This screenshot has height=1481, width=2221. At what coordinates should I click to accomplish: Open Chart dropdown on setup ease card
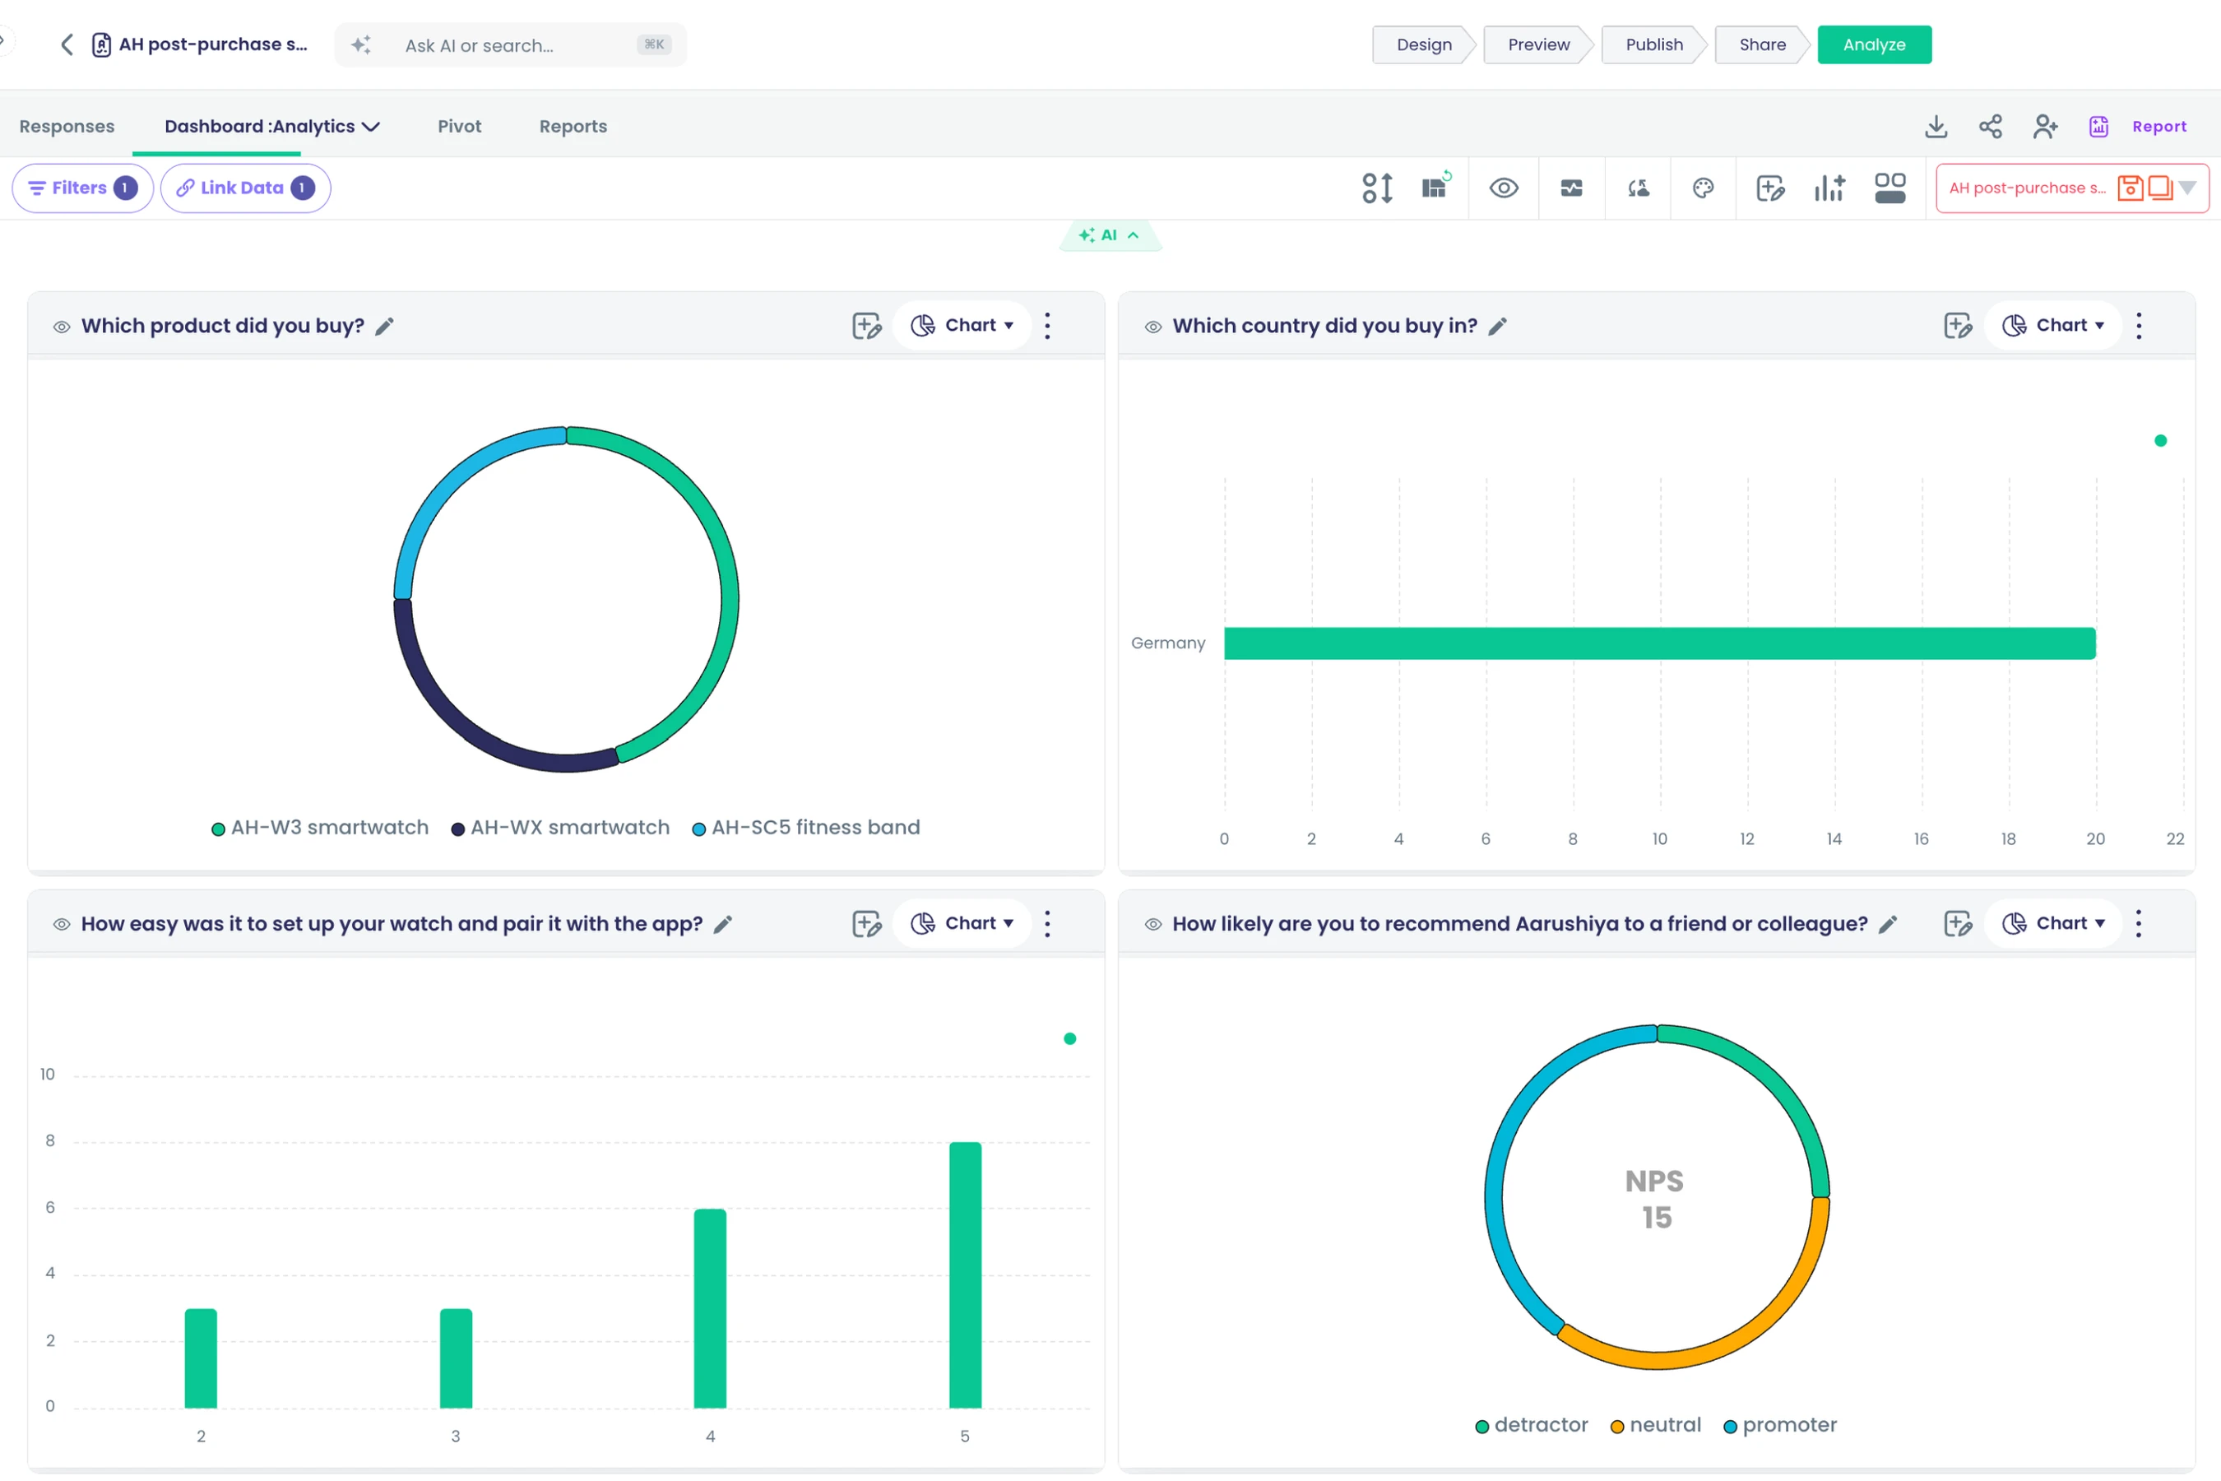[x=962, y=923]
